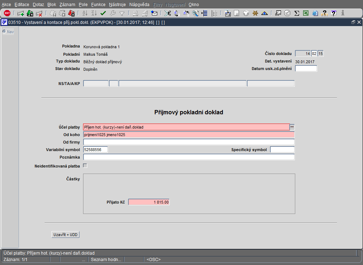Click the gray document page icon

[x=237, y=14]
